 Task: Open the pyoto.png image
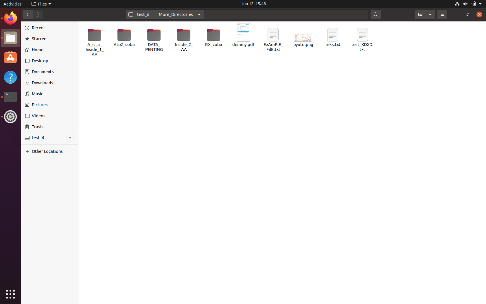[303, 37]
